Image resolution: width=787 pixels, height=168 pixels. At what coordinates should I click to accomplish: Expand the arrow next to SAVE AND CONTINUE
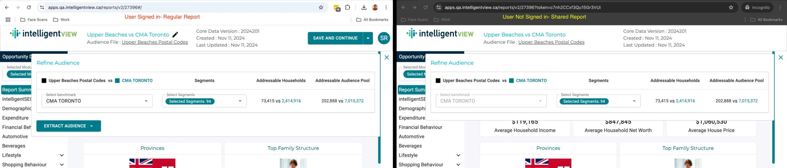[368, 38]
